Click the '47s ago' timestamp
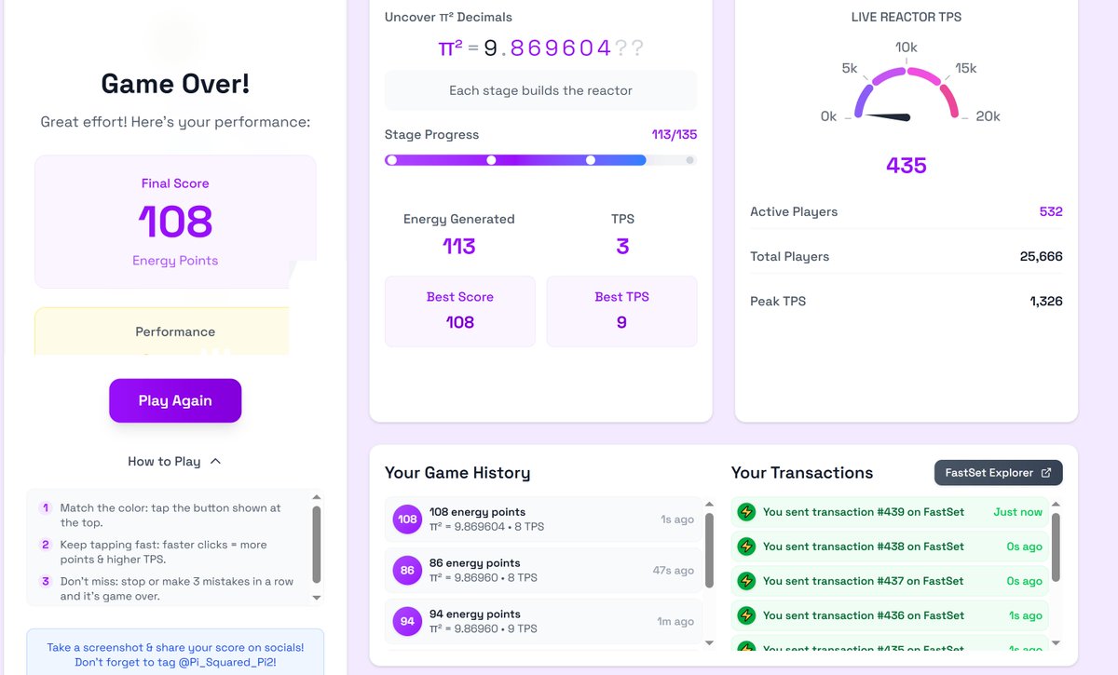 tap(674, 571)
